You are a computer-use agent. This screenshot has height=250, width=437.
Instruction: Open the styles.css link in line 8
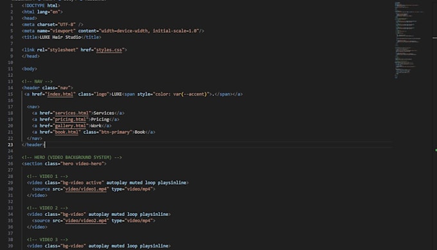coord(109,50)
